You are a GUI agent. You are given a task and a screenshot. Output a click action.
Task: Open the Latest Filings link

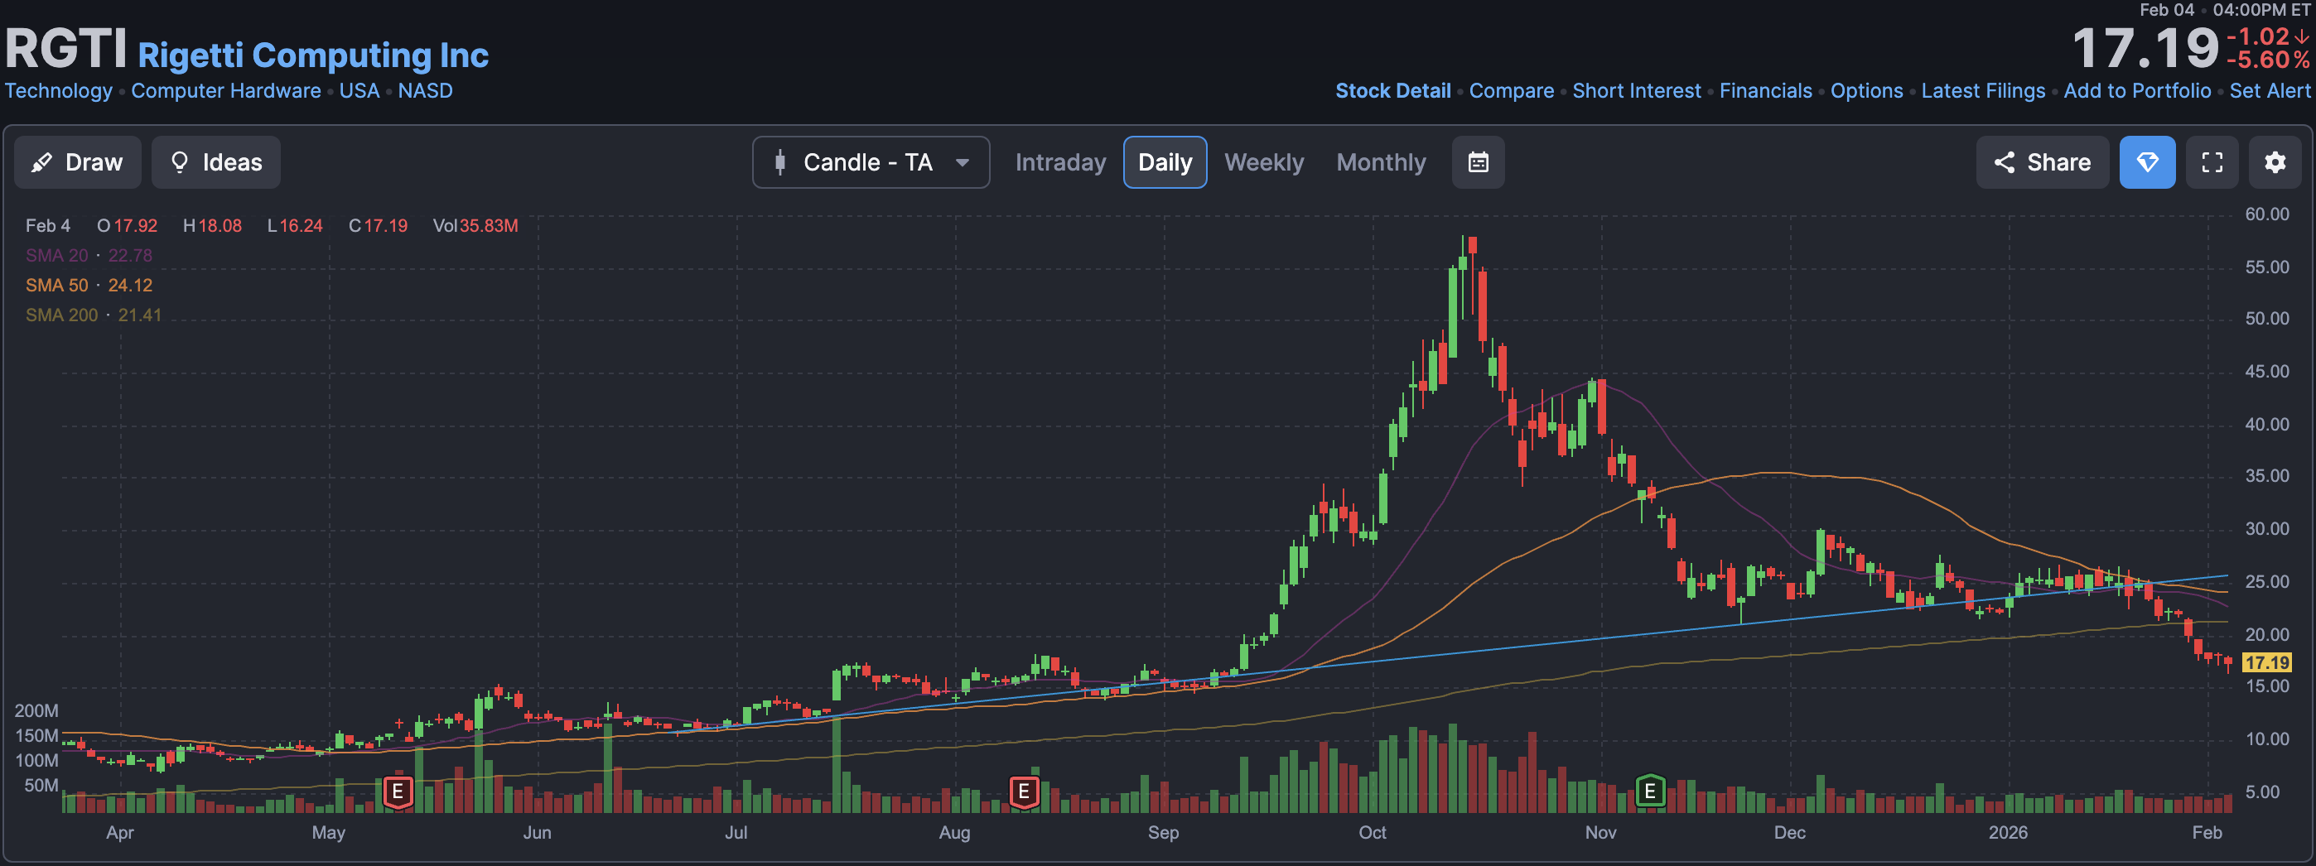[1982, 91]
